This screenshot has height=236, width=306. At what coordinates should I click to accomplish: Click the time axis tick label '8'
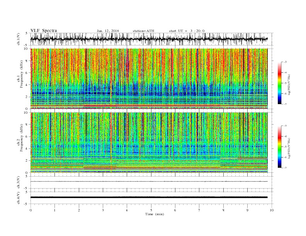[223, 210]
